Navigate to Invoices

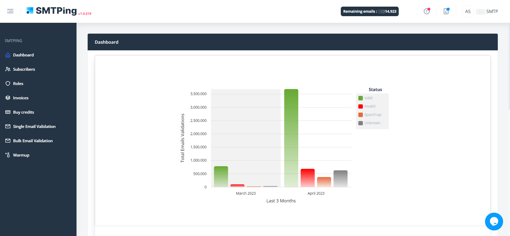21,98
